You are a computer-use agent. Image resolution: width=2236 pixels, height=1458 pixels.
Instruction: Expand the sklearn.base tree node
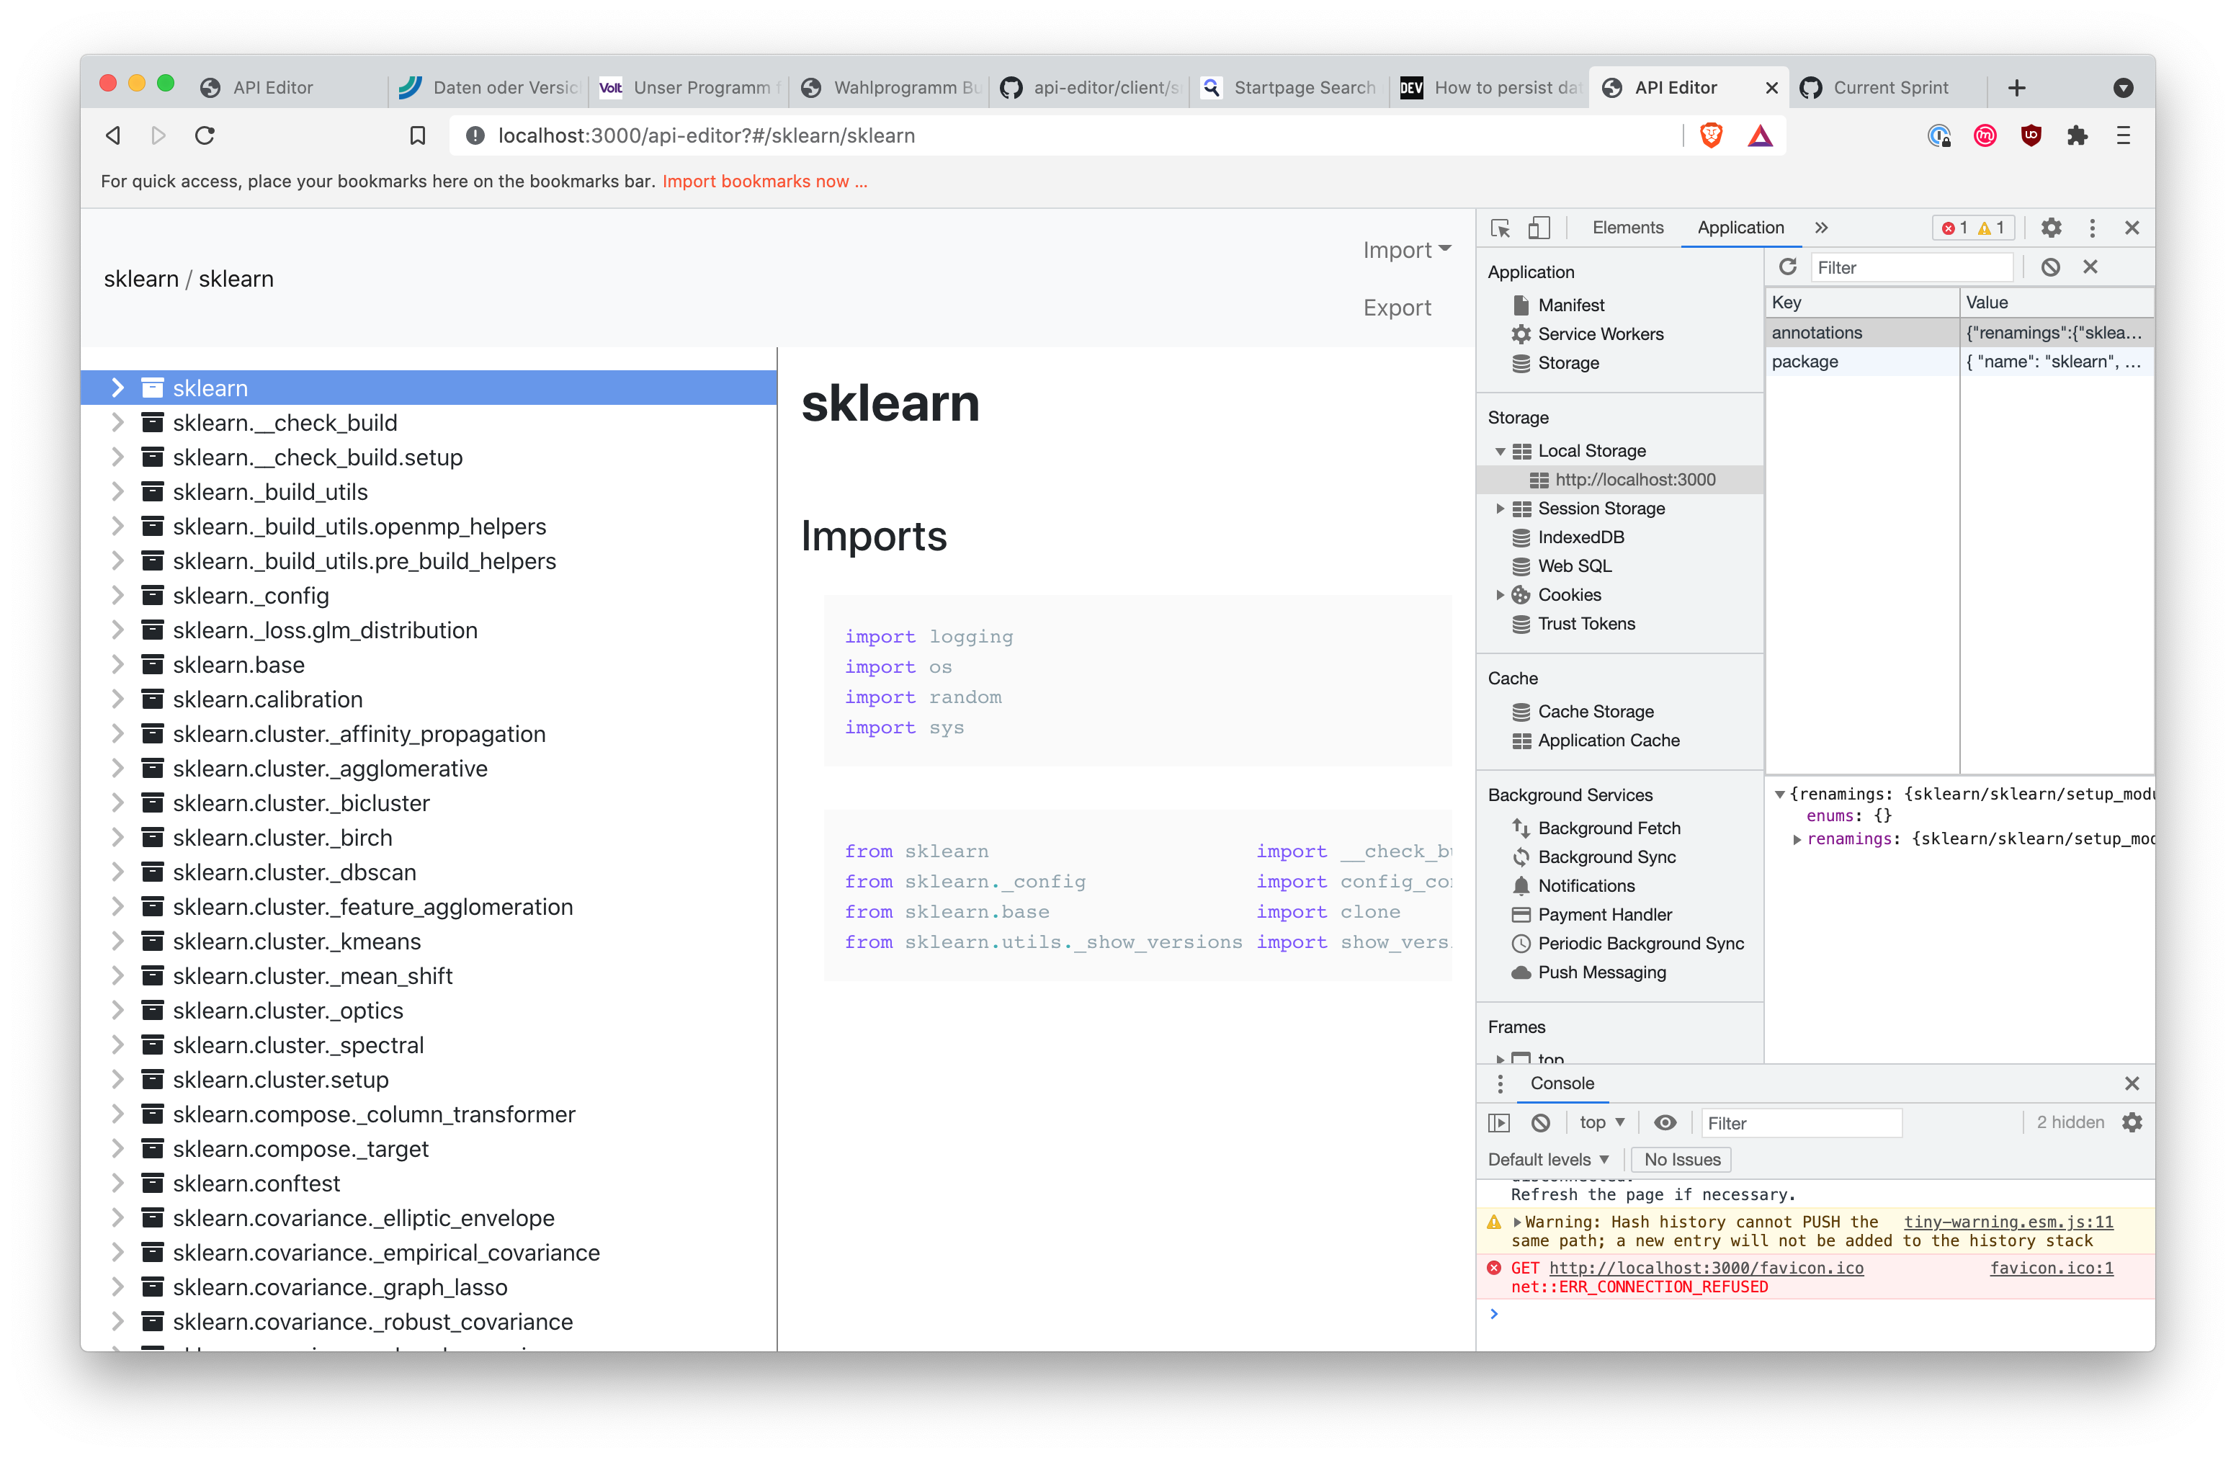[x=117, y=665]
